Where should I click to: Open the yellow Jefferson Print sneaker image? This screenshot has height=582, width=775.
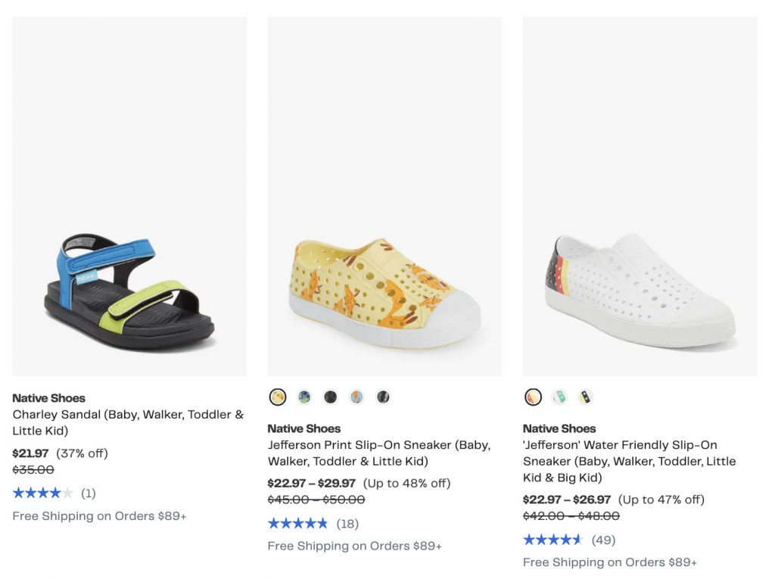pyautogui.click(x=384, y=197)
